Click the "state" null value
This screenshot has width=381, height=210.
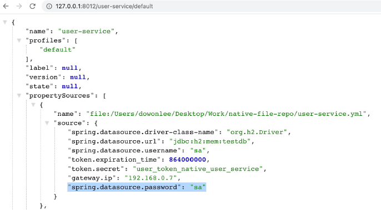click(70, 86)
